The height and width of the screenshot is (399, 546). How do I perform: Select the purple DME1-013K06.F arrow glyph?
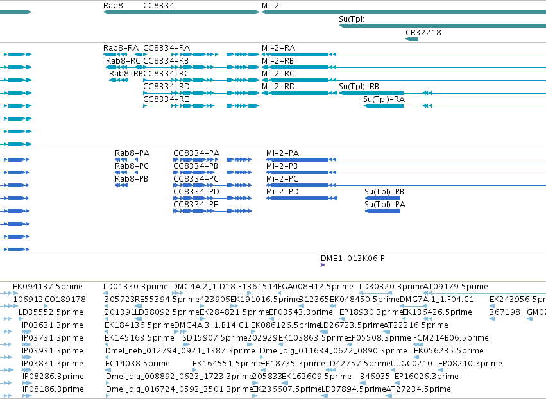coord(323,265)
